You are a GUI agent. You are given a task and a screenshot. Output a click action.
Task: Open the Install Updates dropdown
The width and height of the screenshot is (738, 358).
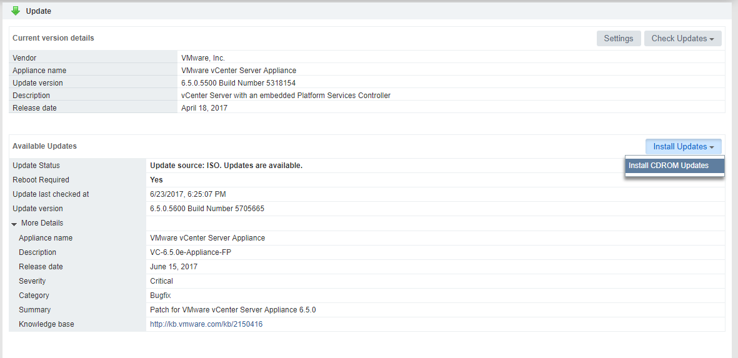683,147
